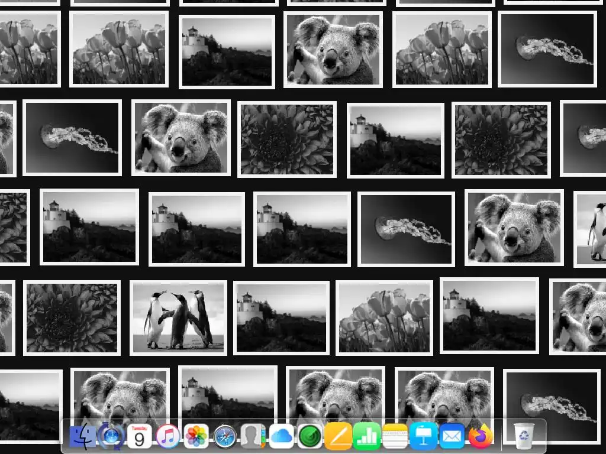Select the lighthouse photo between two chrysanthemum photos

coord(395,140)
